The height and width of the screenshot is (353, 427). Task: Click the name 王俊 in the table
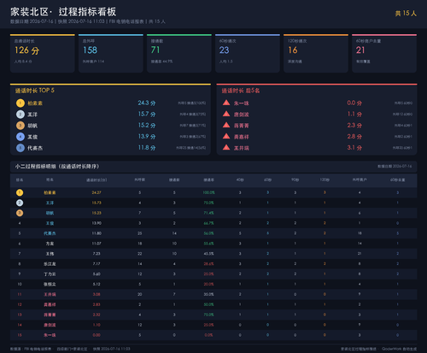click(x=50, y=223)
